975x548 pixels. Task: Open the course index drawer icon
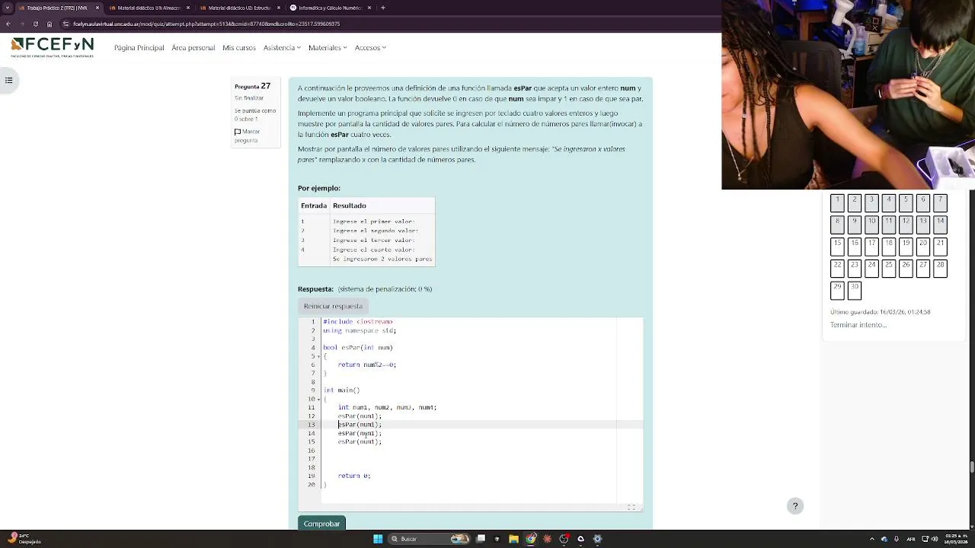(x=8, y=80)
